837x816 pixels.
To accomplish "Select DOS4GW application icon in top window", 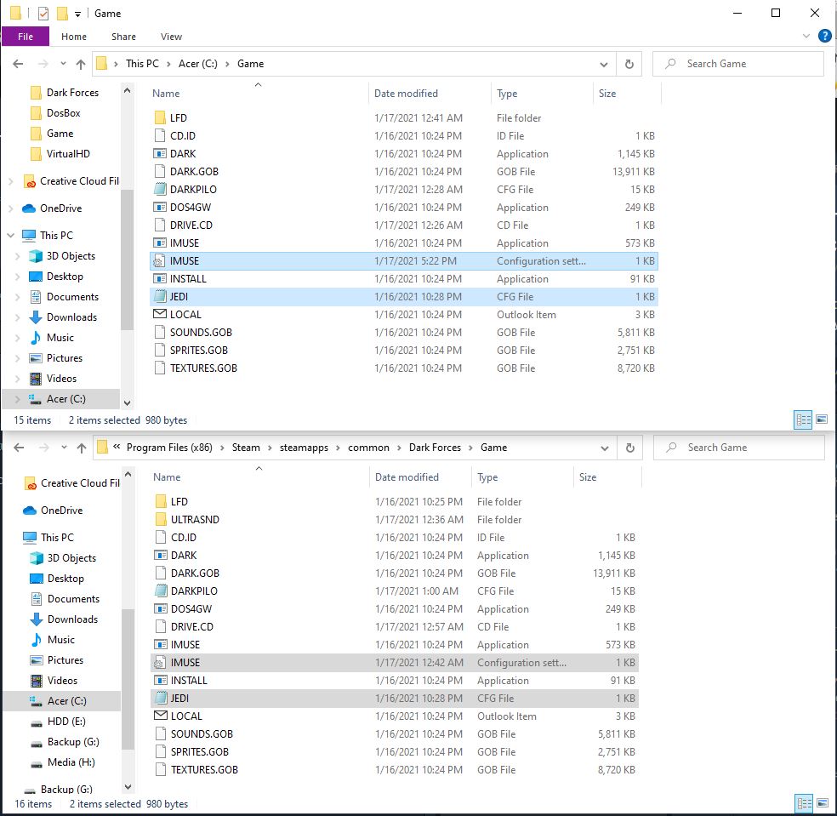I will [x=160, y=208].
